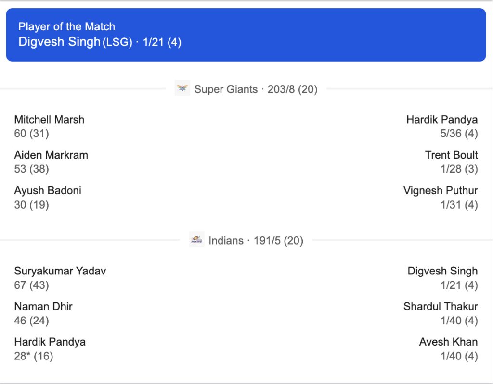This screenshot has width=493, height=384.
Task: Select bowler Vignesh Puthur
Action: click(440, 191)
